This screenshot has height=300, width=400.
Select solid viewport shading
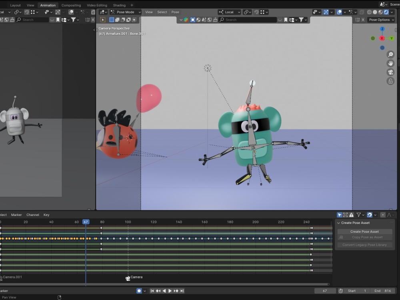[375, 12]
